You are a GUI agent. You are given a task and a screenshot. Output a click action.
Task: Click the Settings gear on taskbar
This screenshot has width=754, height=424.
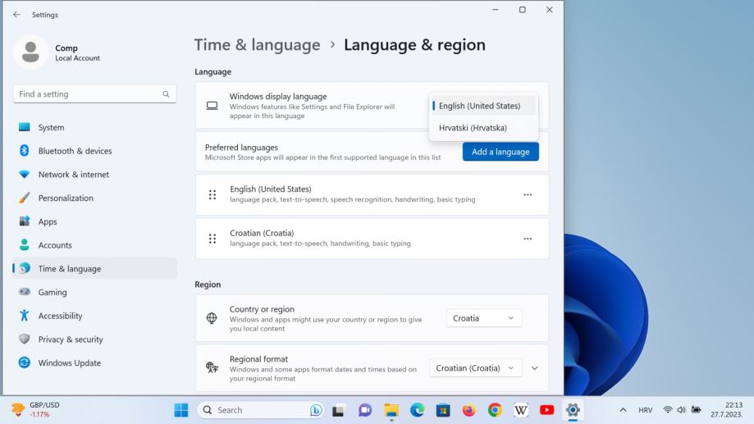(573, 410)
